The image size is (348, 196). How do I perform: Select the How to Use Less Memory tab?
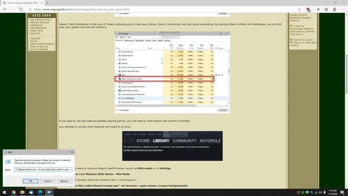22,3
